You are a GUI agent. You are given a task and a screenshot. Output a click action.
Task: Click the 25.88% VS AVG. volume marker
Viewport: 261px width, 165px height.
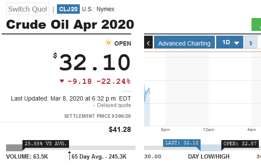[x=46, y=144]
